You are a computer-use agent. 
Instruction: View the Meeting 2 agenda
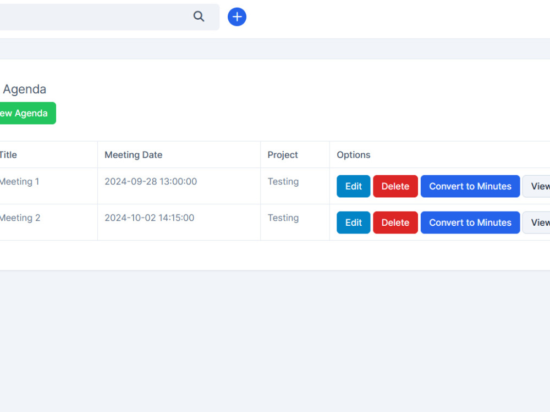tap(536, 222)
